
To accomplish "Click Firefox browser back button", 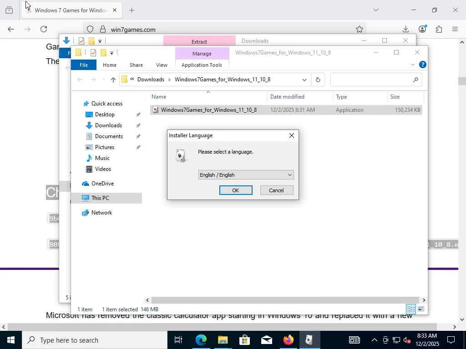I will 11,29.
